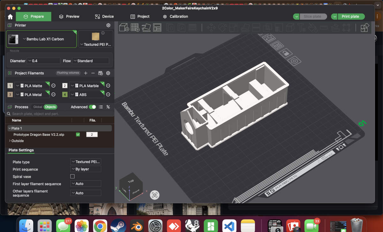Click the plate lock icon
383x232 pixels.
[x=286, y=53]
